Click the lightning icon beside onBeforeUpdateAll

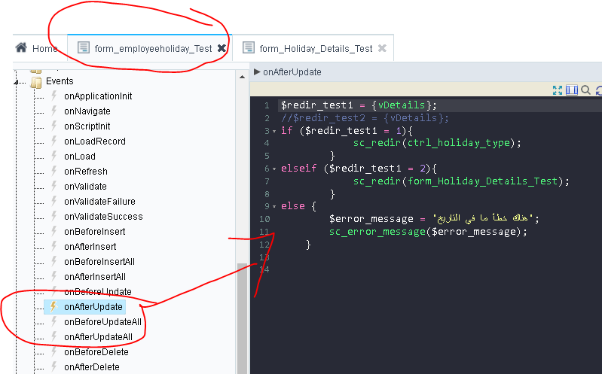pos(54,321)
